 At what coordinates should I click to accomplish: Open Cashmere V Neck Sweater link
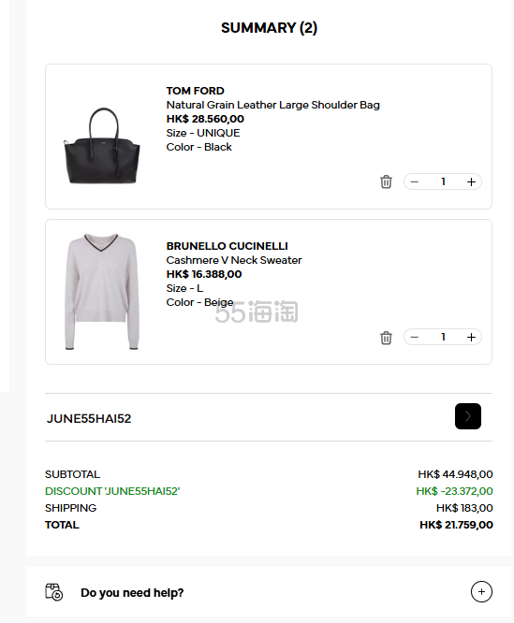click(234, 260)
